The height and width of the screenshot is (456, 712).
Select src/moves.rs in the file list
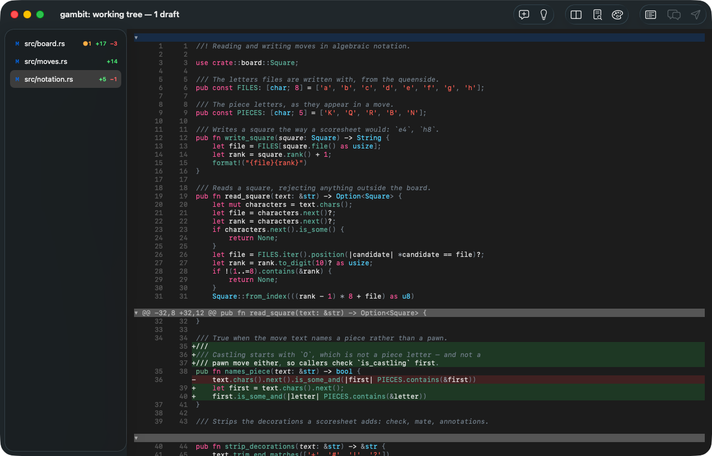tap(66, 61)
